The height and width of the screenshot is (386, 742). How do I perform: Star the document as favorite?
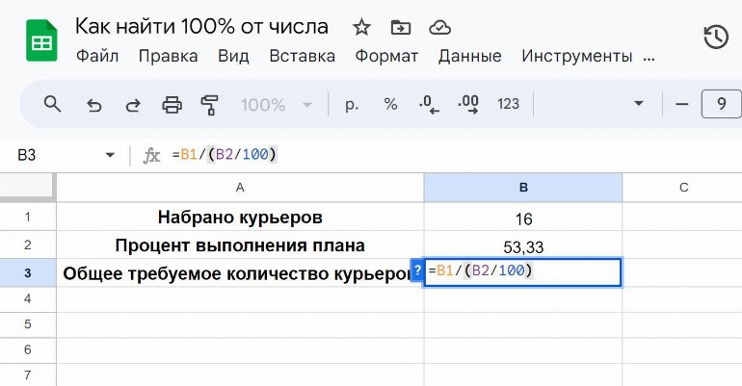[361, 27]
